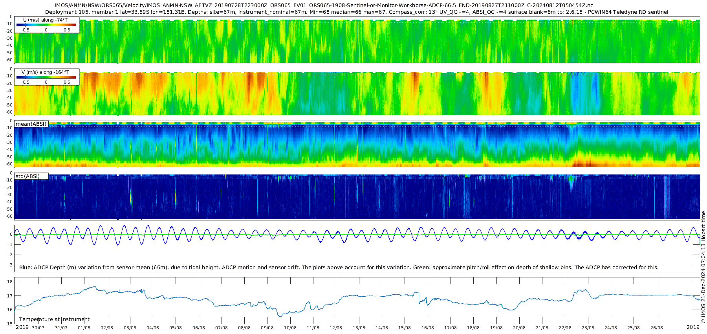The image size is (707, 334).
Task: Select the 09/08 date tick label
Action: (x=267, y=328)
